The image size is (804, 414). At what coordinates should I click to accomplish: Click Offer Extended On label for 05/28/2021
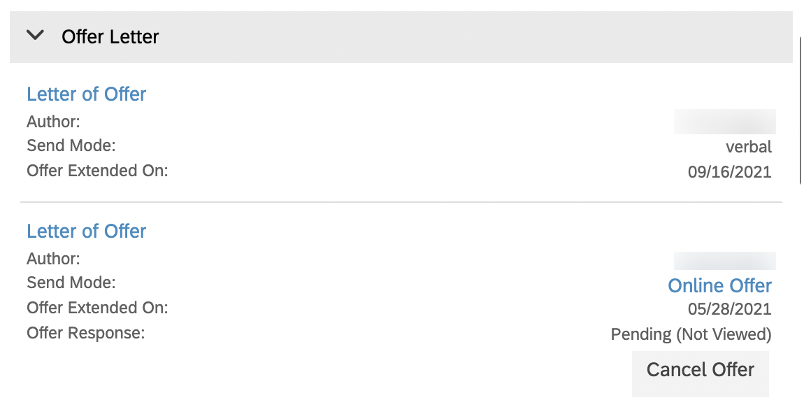pyautogui.click(x=97, y=307)
